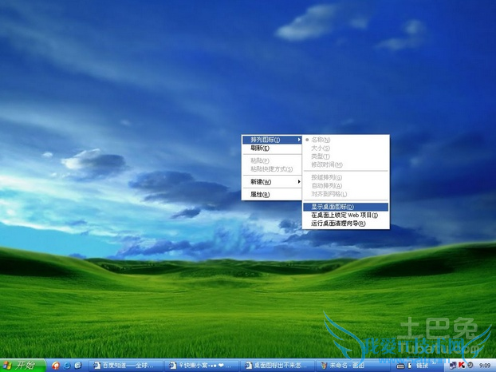Run 运行桌面清理向导 from the submenu
496x372 pixels.
[x=339, y=224]
